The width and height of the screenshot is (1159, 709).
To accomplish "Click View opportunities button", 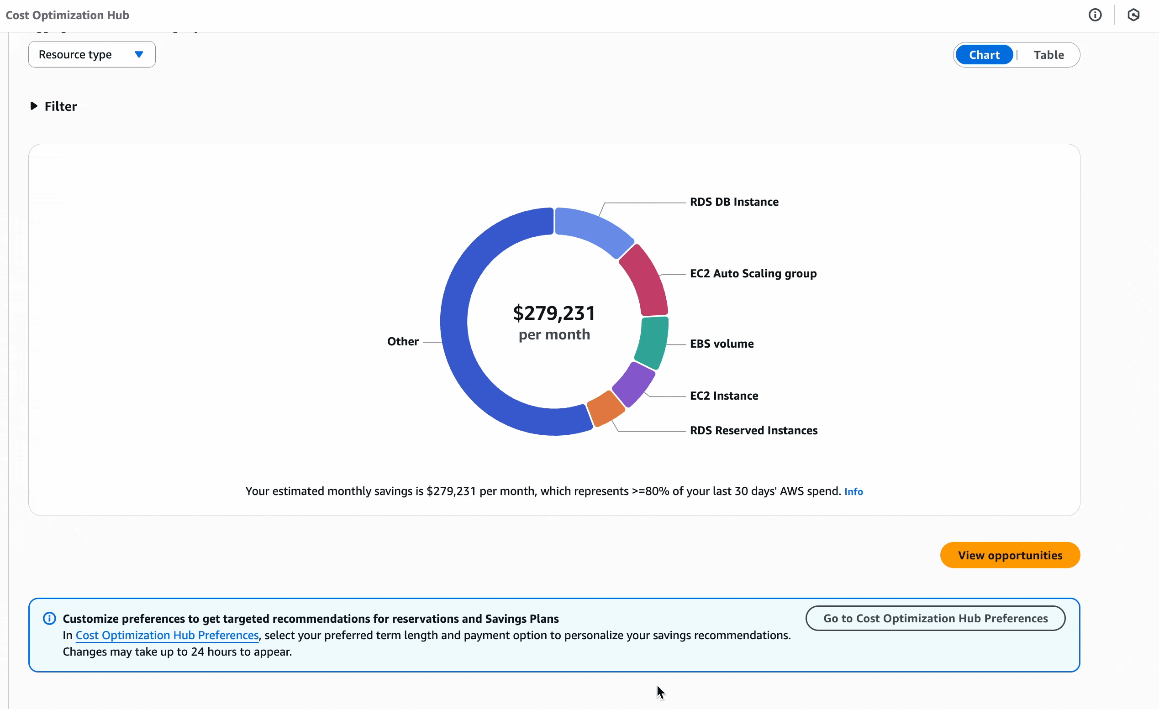I will [x=1009, y=555].
